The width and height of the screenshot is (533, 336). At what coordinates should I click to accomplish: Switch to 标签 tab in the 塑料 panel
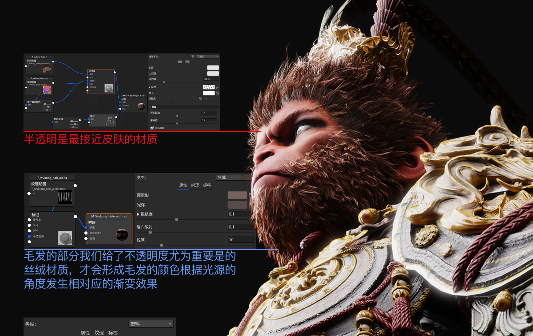click(113, 333)
